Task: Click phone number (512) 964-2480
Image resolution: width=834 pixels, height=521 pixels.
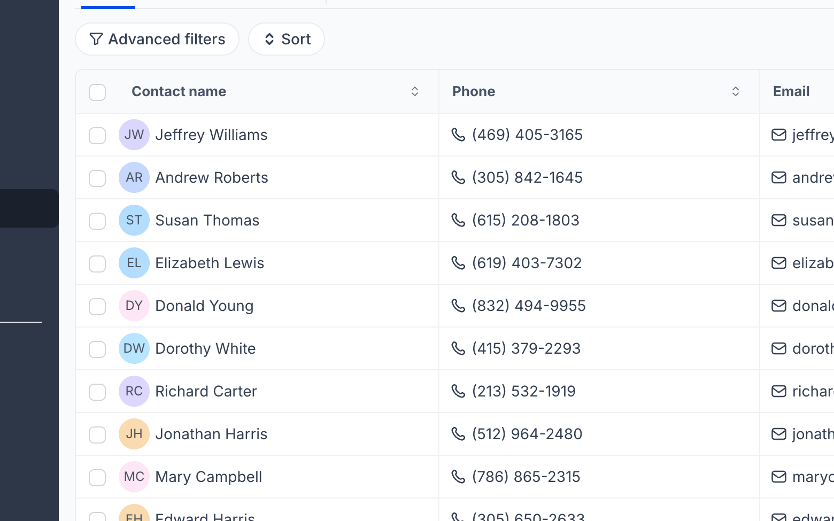Action: click(x=527, y=434)
